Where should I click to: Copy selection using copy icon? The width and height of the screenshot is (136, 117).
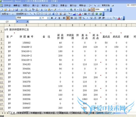45,9
